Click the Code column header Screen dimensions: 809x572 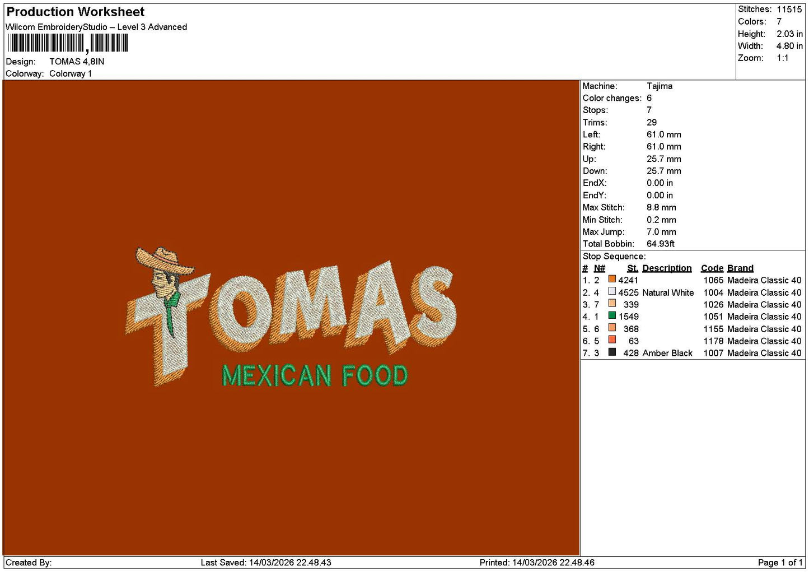coord(712,268)
